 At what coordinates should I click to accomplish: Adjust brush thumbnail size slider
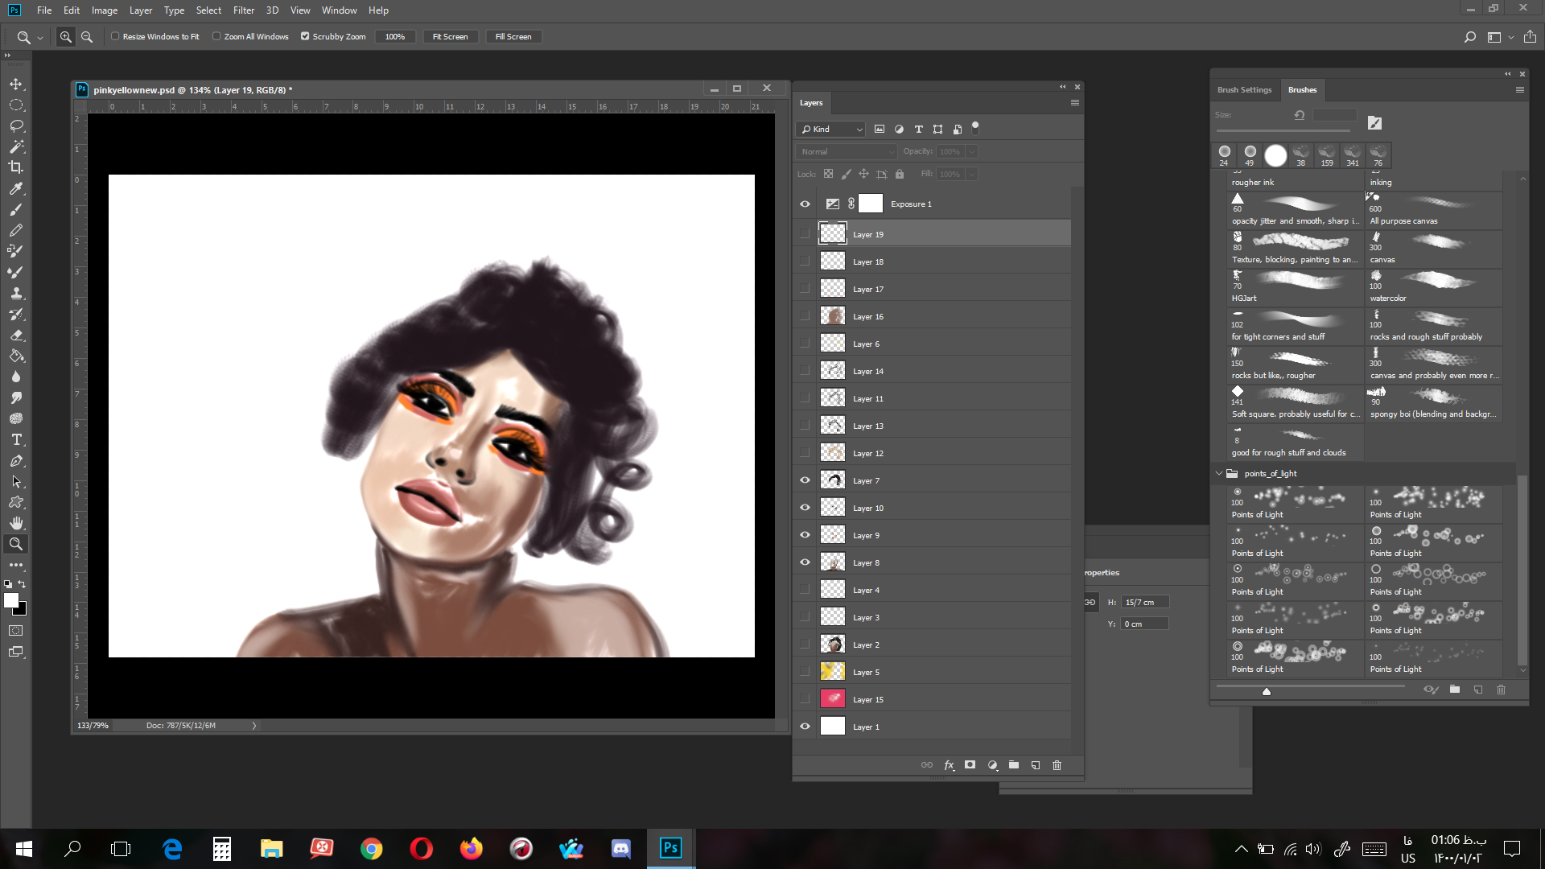point(1267,691)
